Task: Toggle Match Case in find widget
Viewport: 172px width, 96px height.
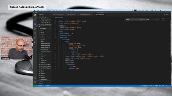Action: [x=141, y=19]
